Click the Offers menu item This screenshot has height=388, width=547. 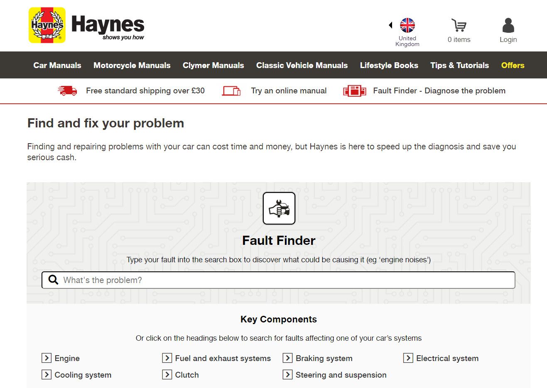[x=513, y=65]
